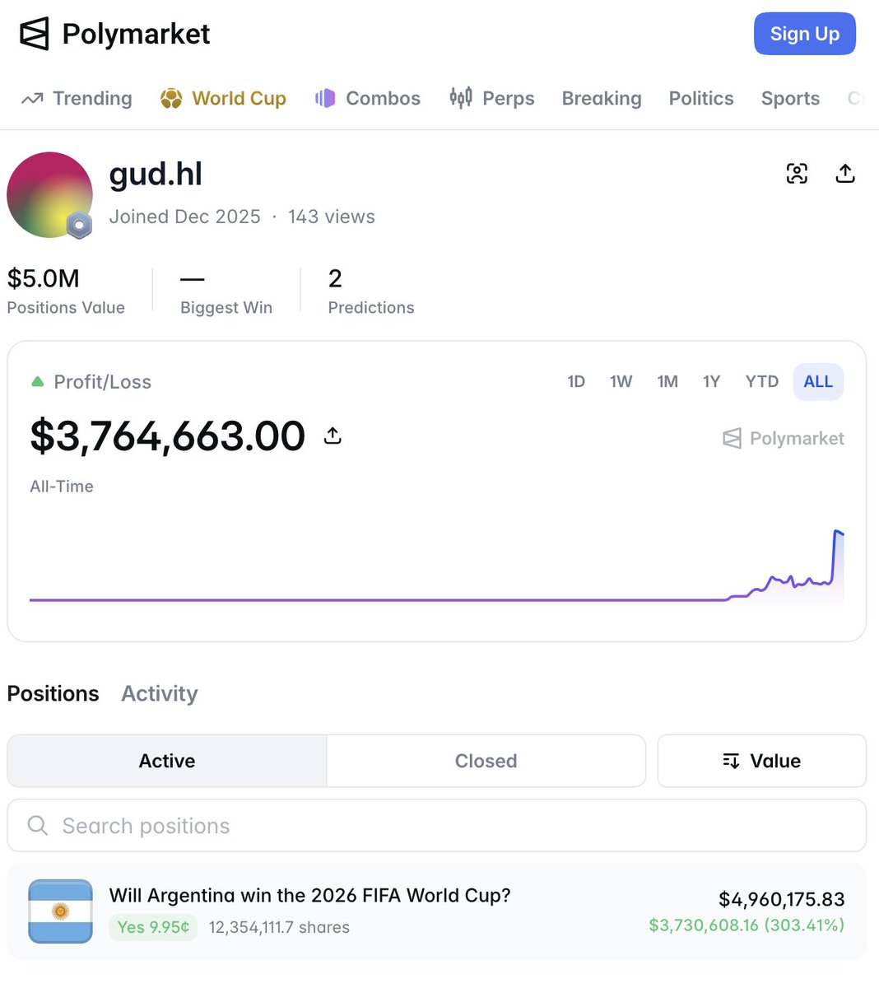Click the sort icon beside Value

[x=731, y=761]
